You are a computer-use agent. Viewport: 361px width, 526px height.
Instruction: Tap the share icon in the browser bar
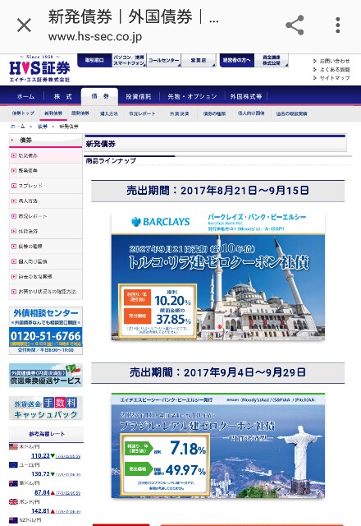point(295,25)
